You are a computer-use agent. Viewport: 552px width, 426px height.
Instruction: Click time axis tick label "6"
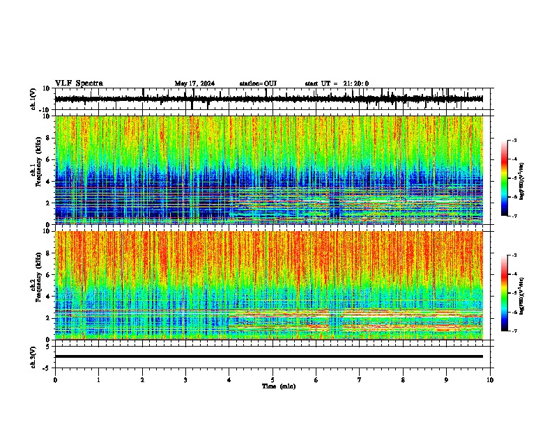pos(316,380)
